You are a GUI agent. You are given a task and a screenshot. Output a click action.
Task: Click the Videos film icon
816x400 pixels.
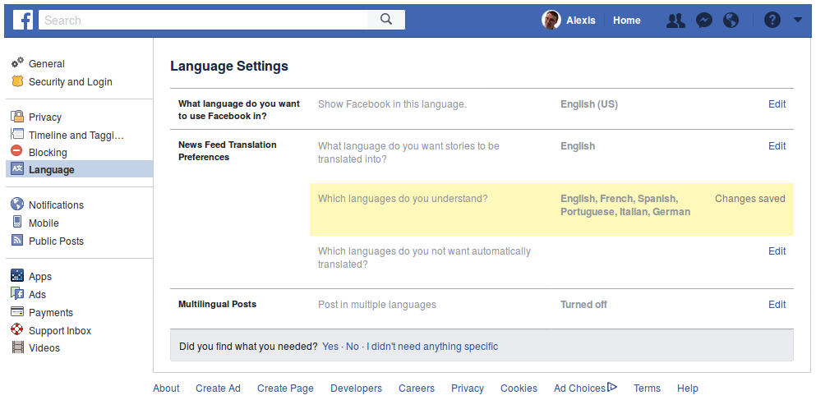[x=18, y=347]
